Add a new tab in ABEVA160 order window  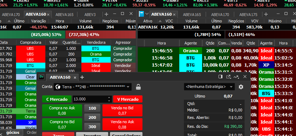pos(82,77)
